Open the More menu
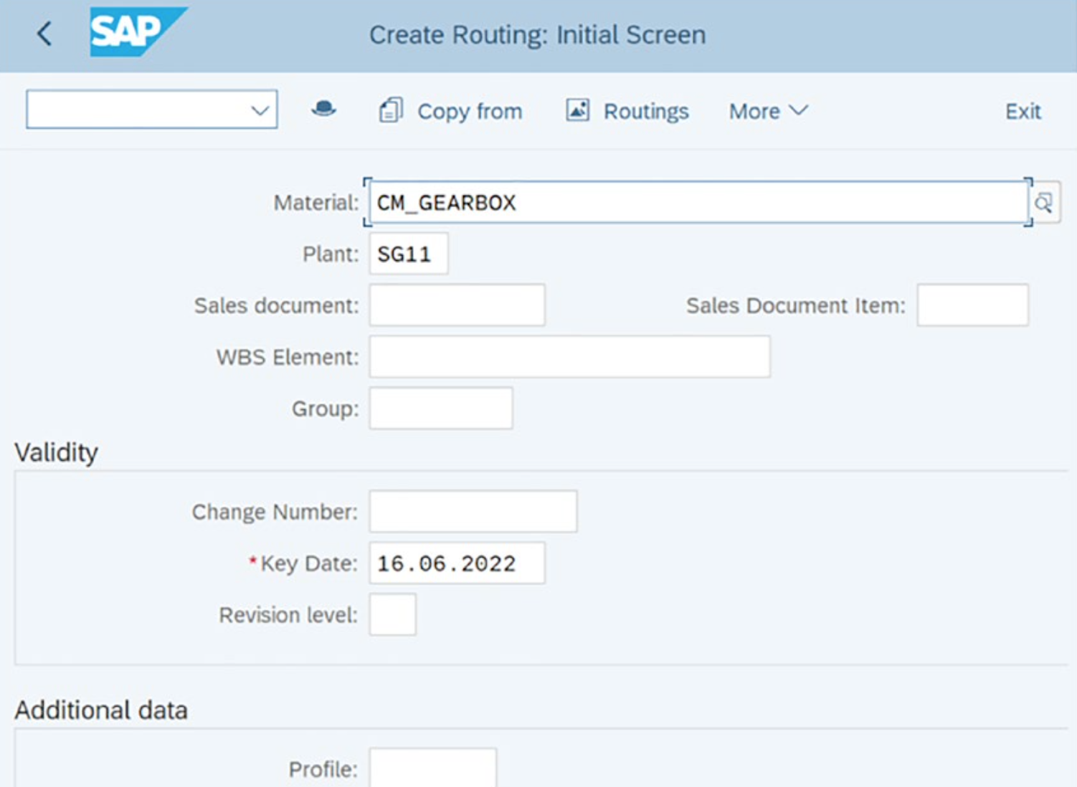Viewport: 1077px width, 787px height. click(767, 111)
